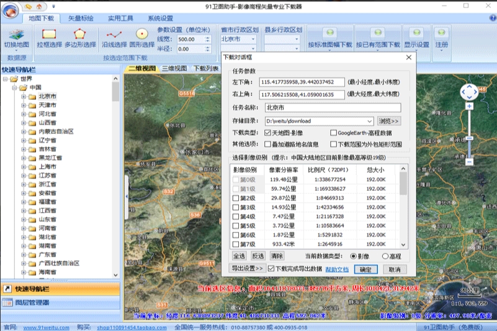497x331 pixels.
Task: Check the 第5级 image level checkbox
Action: pyautogui.click(x=235, y=226)
